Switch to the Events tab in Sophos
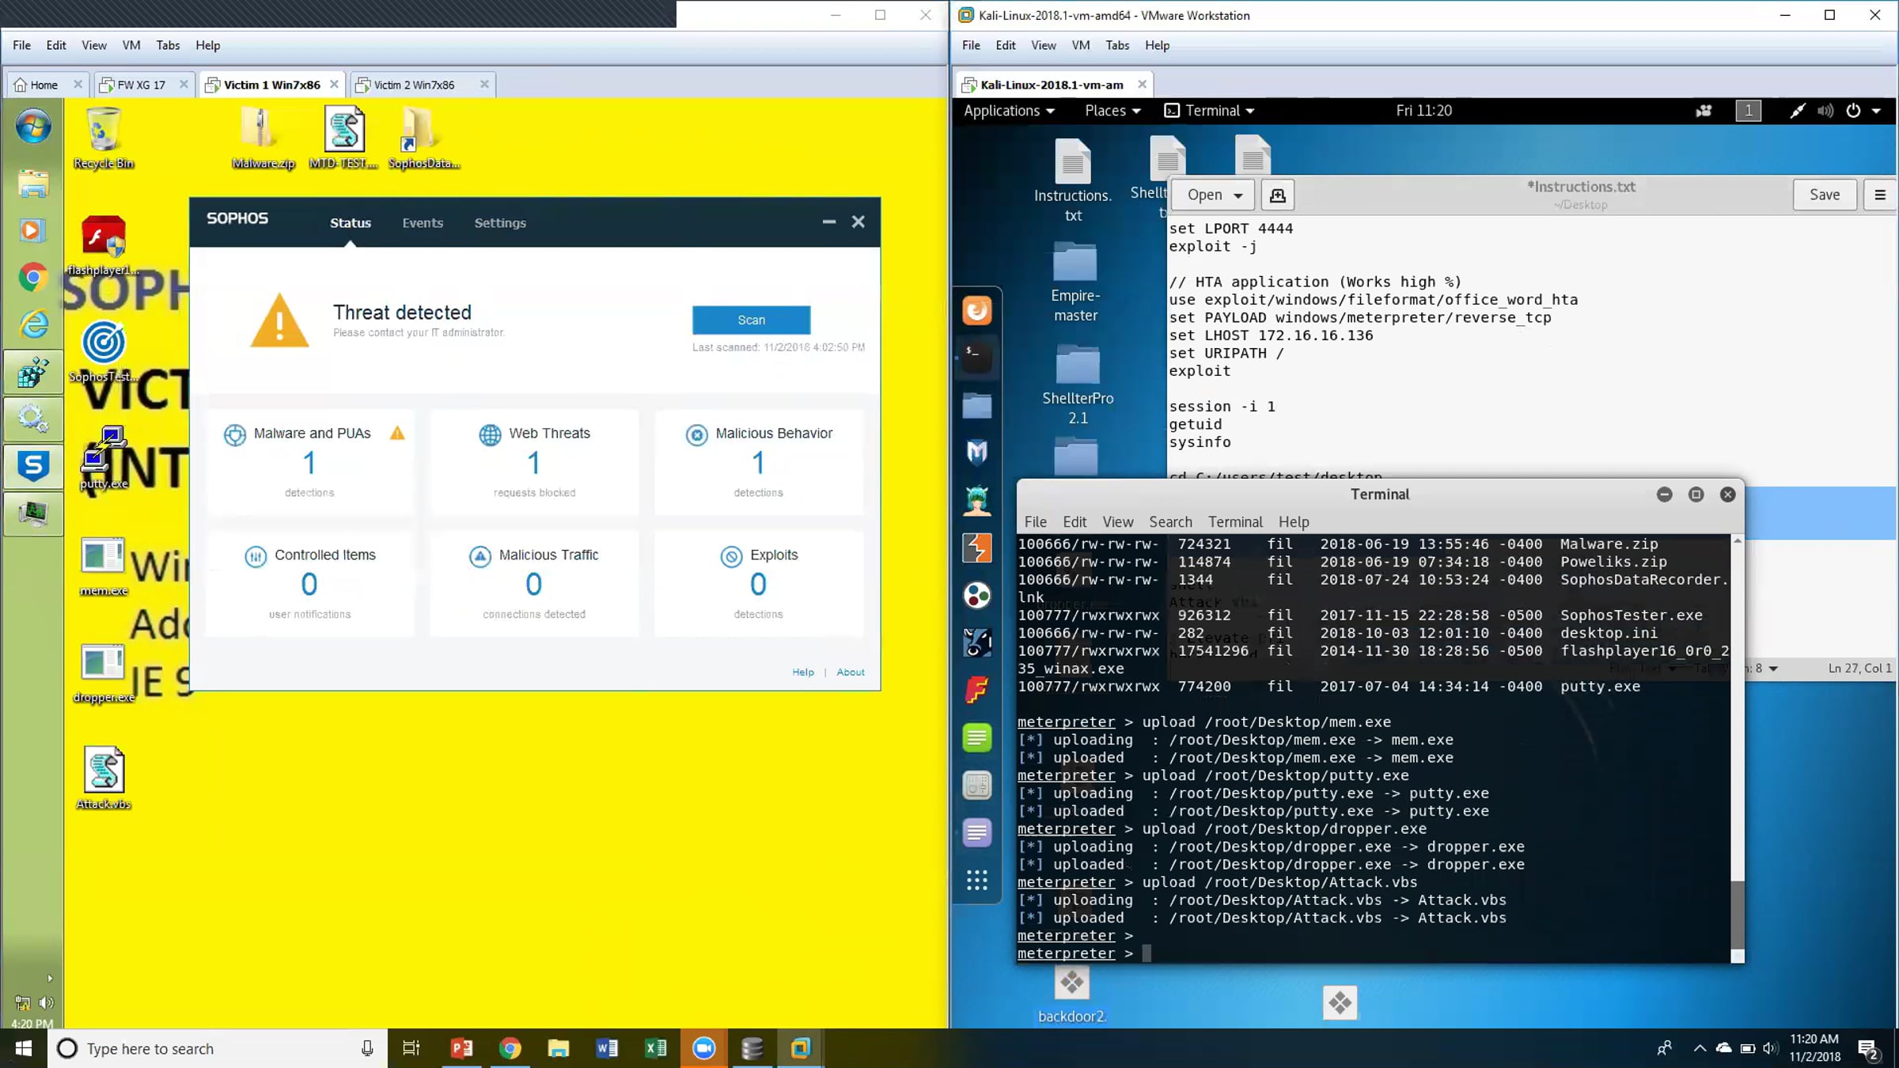The image size is (1899, 1068). point(423,223)
